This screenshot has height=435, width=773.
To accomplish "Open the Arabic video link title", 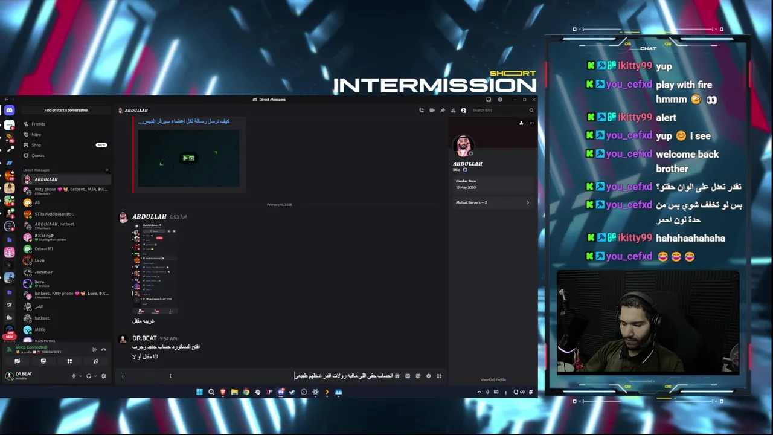I will (184, 121).
